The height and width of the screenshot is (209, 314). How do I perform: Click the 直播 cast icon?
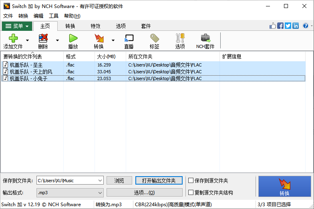(x=129, y=38)
